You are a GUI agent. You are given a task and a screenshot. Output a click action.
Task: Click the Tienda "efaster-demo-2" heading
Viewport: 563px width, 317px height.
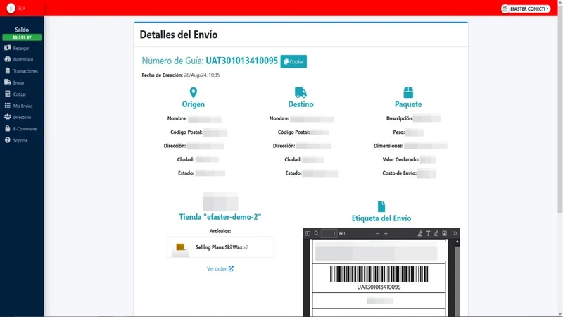pyautogui.click(x=220, y=217)
